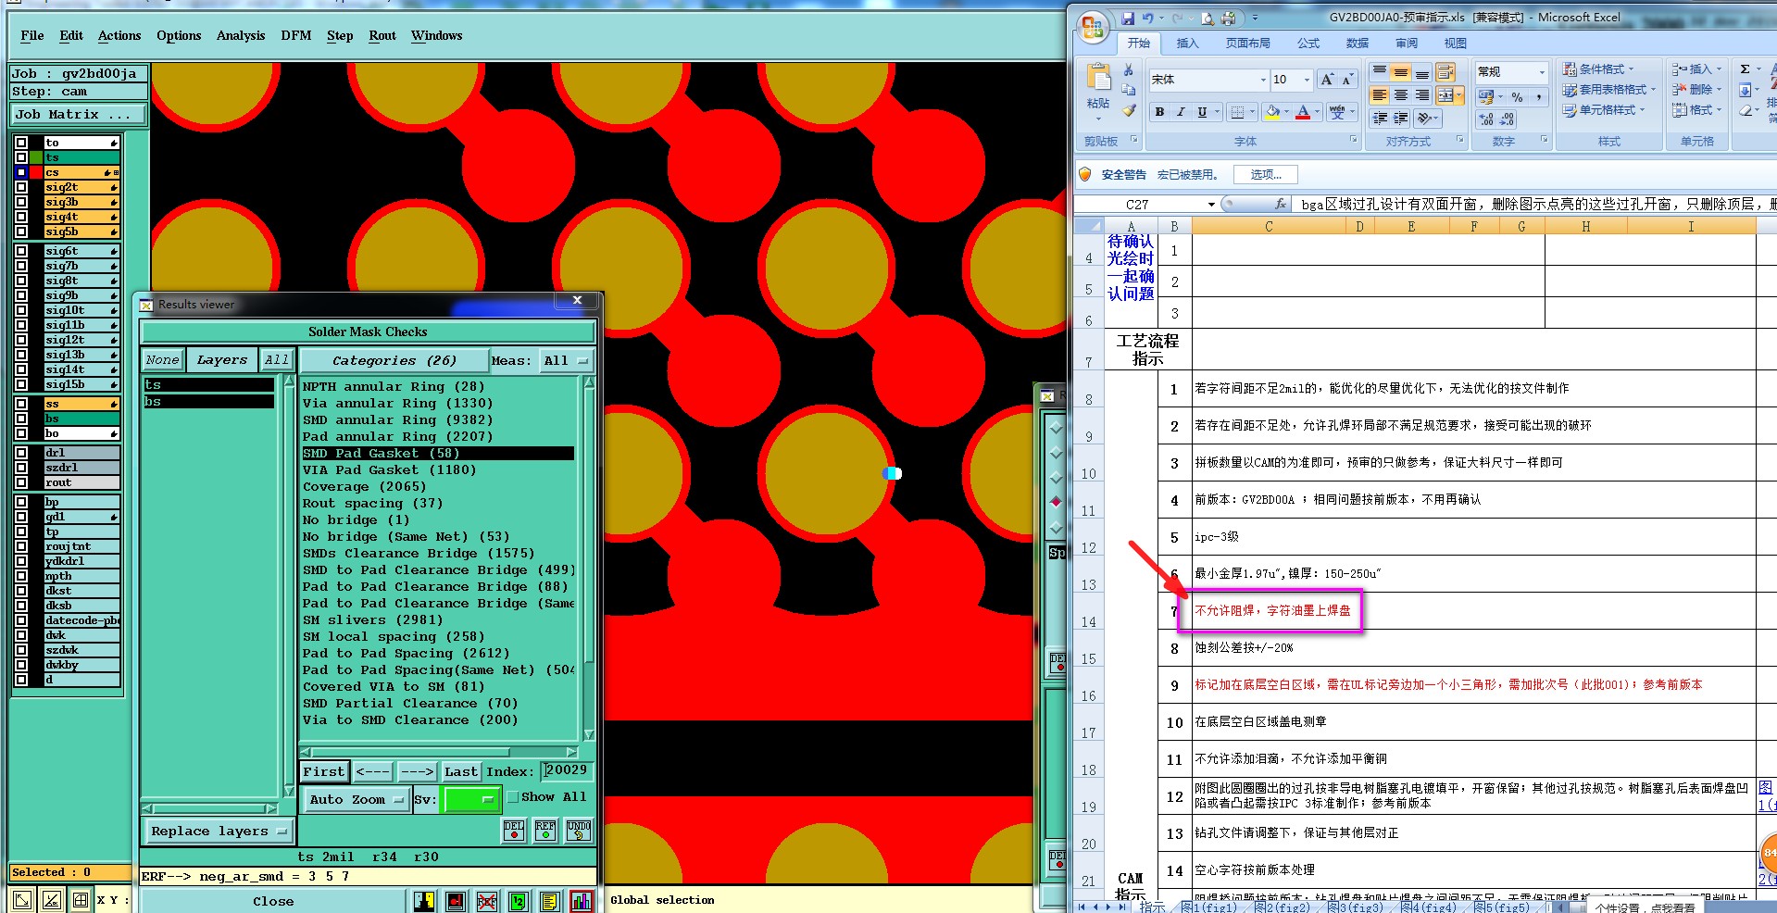Click Wrap text icon in Excel ribbon
The width and height of the screenshot is (1777, 913).
[x=1445, y=72]
